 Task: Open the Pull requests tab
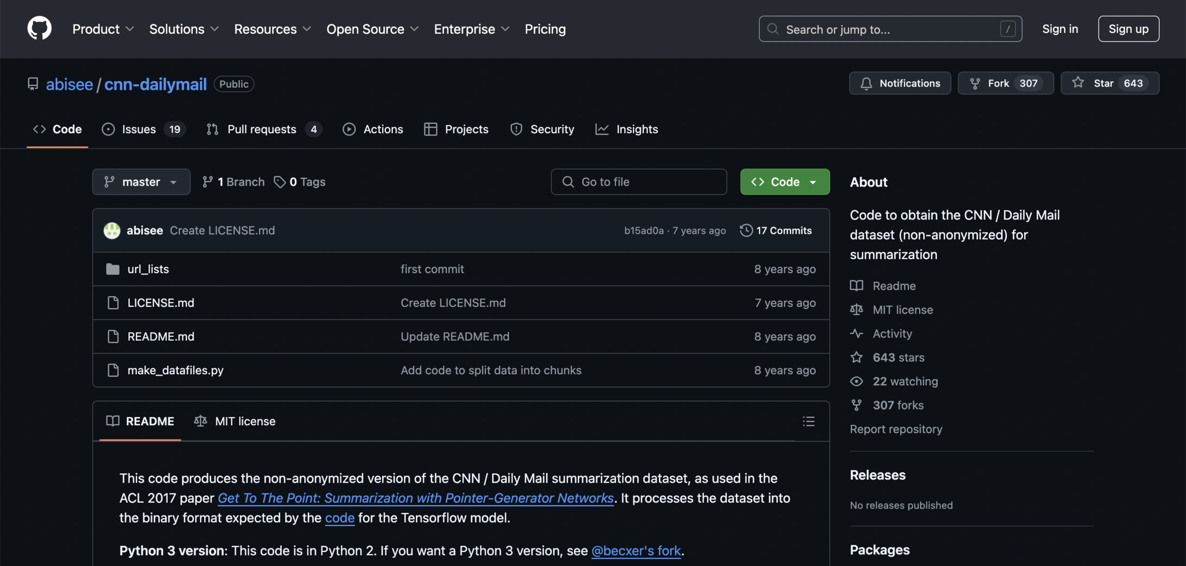pos(264,129)
